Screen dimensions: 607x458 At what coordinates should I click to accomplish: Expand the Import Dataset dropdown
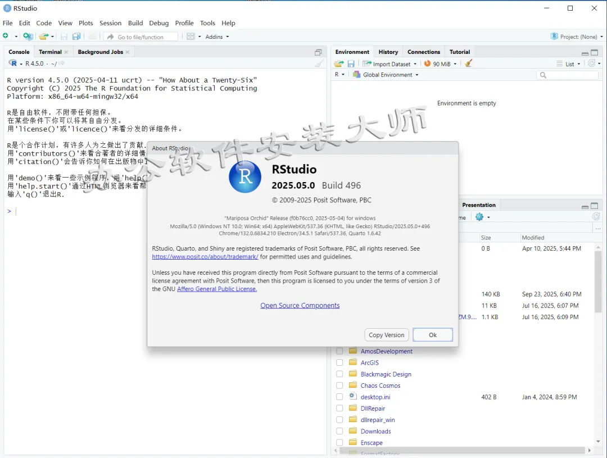(x=415, y=64)
